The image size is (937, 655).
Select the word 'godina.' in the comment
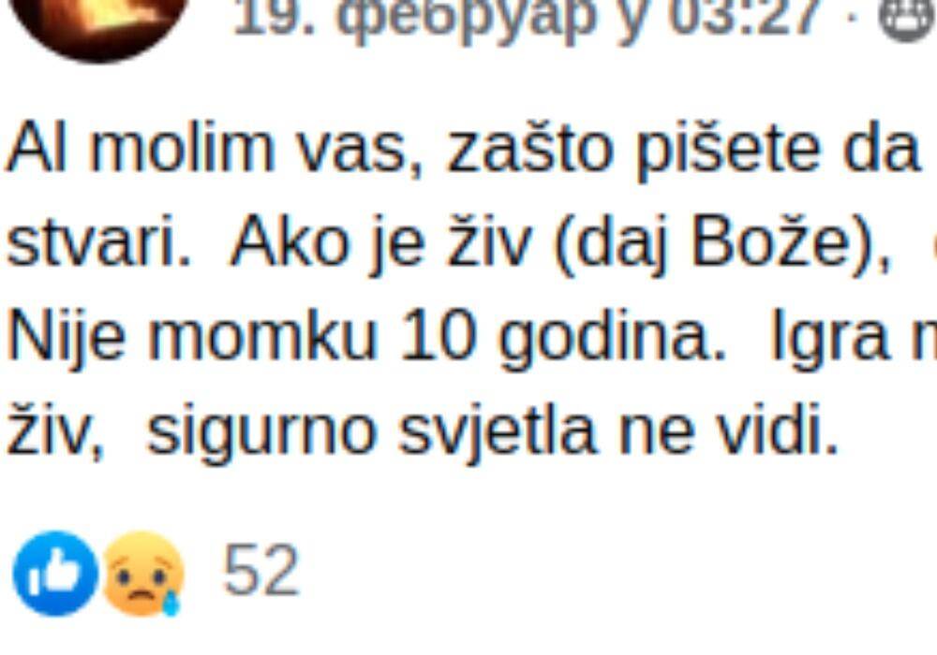coord(613,338)
